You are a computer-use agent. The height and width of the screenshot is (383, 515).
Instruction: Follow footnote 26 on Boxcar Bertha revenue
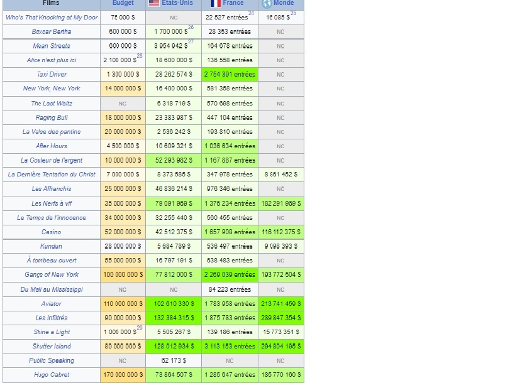click(x=191, y=27)
